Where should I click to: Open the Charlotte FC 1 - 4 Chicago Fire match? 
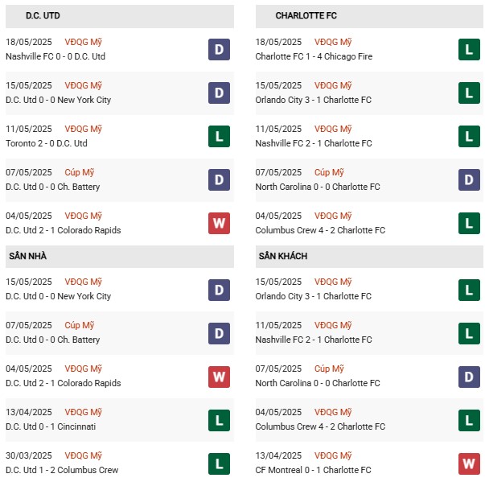pos(314,56)
